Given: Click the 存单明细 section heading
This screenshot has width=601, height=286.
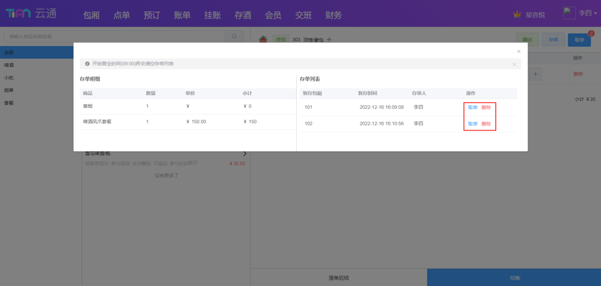Looking at the screenshot, I should coord(90,79).
